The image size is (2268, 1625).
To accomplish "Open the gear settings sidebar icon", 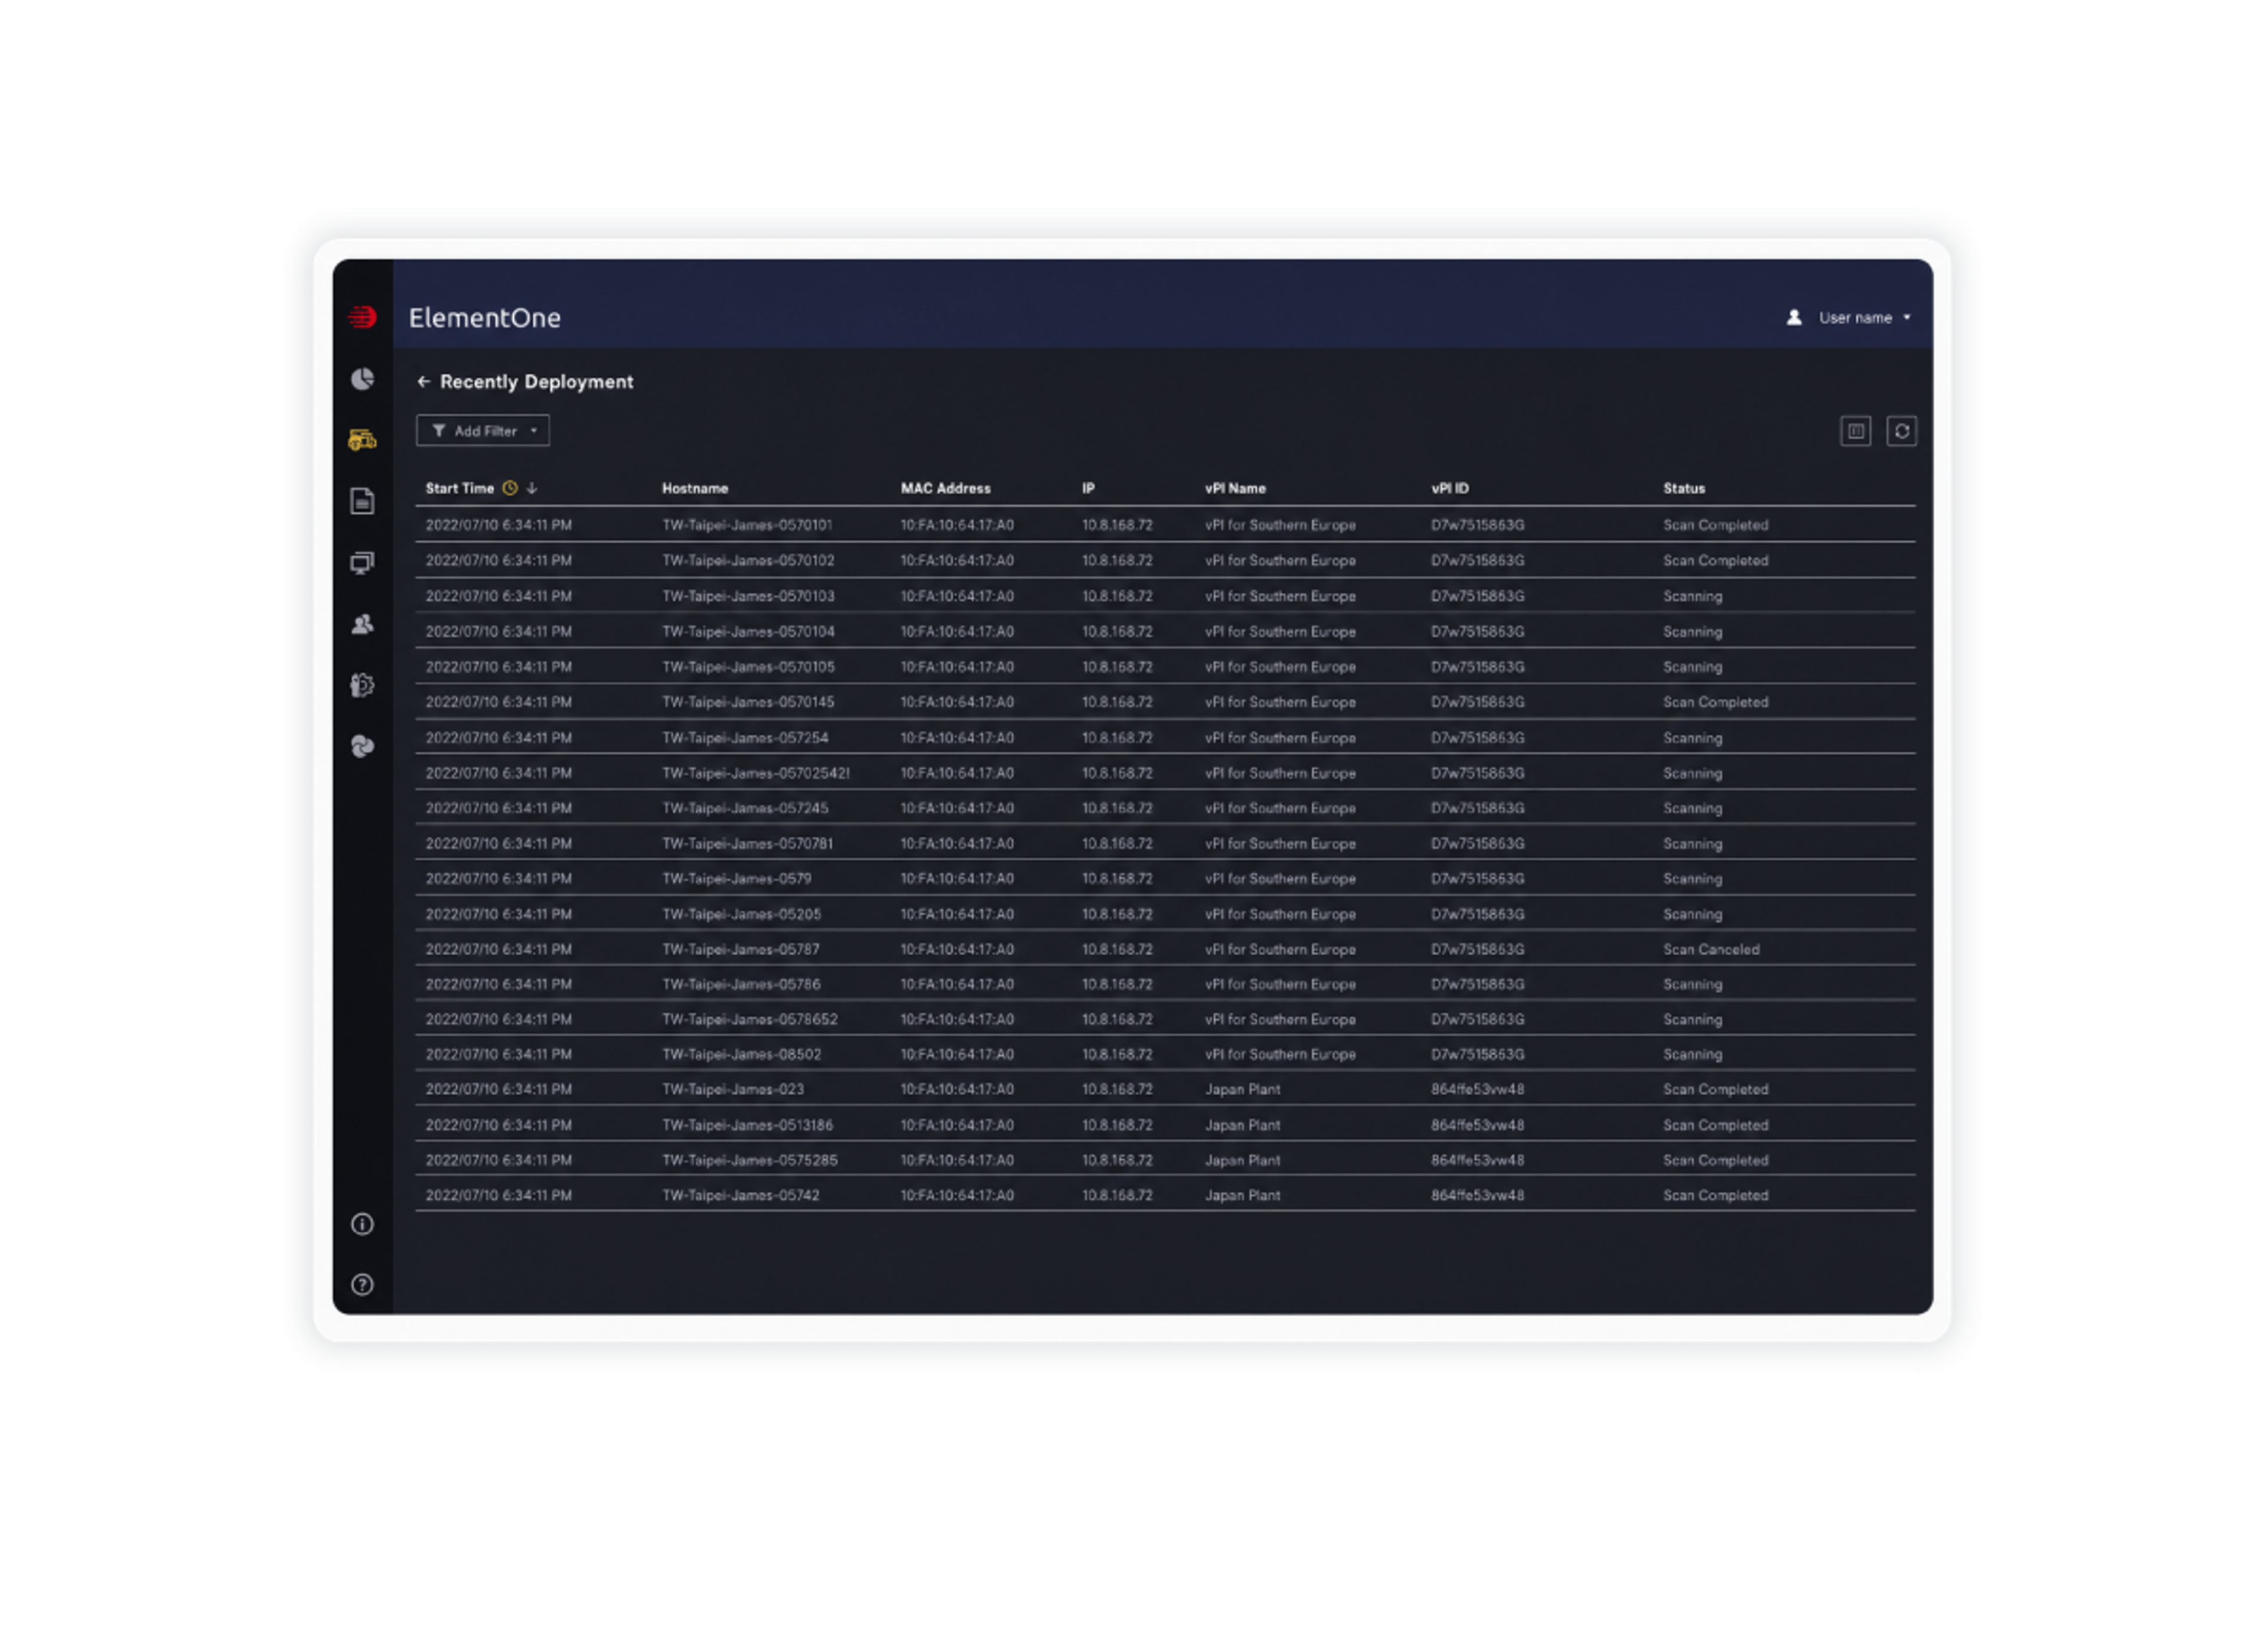I will pos(362,685).
